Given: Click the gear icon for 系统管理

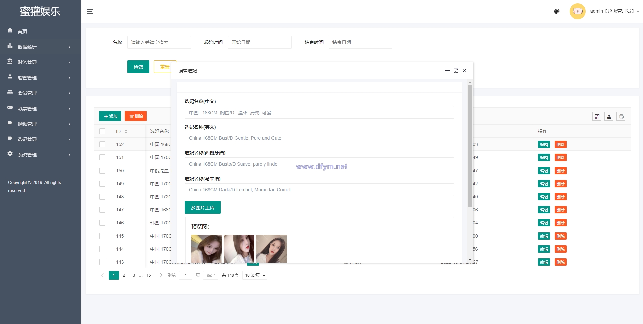Looking at the screenshot, I should click(10, 154).
